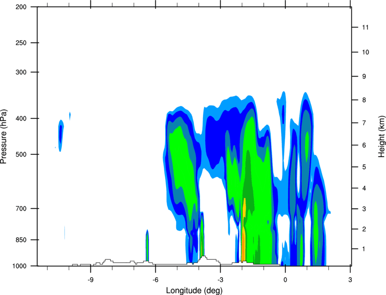This screenshot has width=386, height=295.
Task: Click the -9 longitude tick label
Action: 90,280
